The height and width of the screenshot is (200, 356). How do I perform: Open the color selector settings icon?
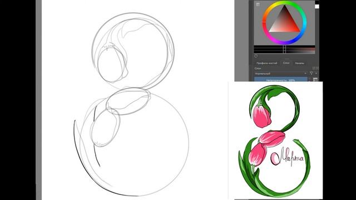pos(258,4)
